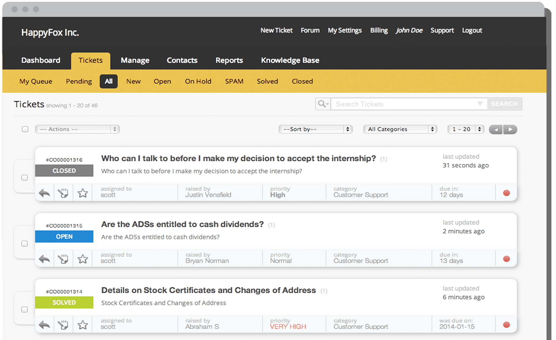Go to previous page of tickets
Screen dimensions: 556x340
(496, 129)
